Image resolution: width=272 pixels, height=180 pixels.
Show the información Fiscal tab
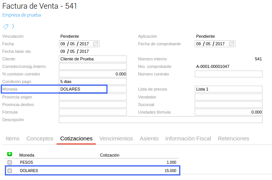tap(188, 138)
